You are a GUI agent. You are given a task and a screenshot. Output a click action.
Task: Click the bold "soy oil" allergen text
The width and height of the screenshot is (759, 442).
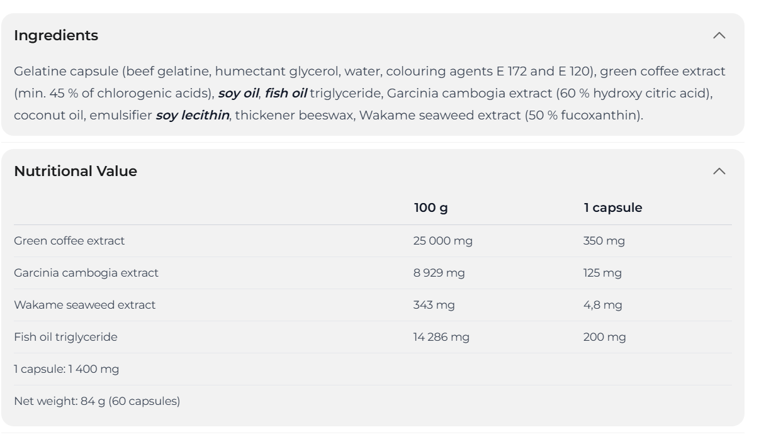coord(238,94)
